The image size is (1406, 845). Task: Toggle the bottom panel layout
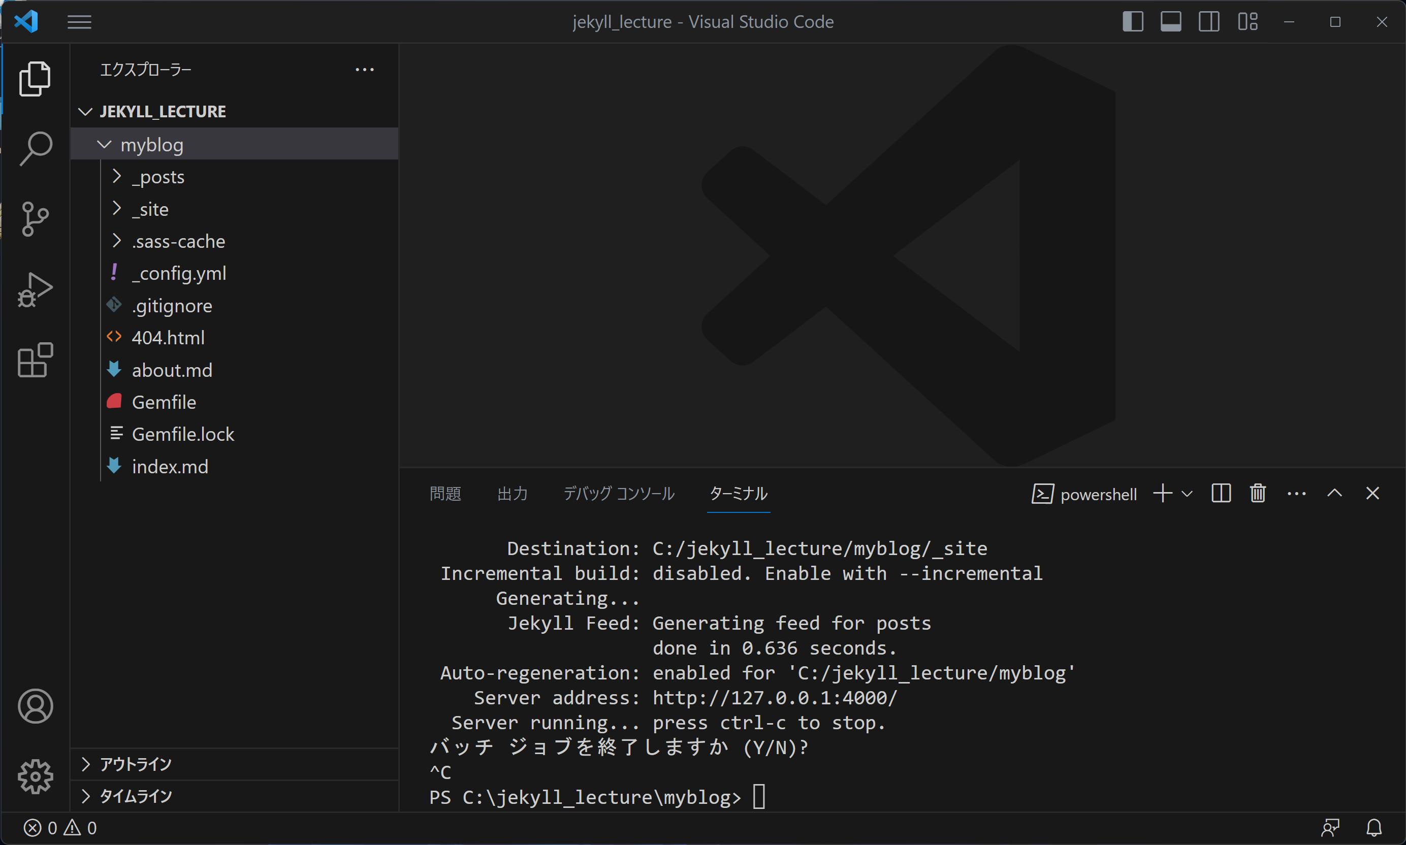coord(1171,22)
